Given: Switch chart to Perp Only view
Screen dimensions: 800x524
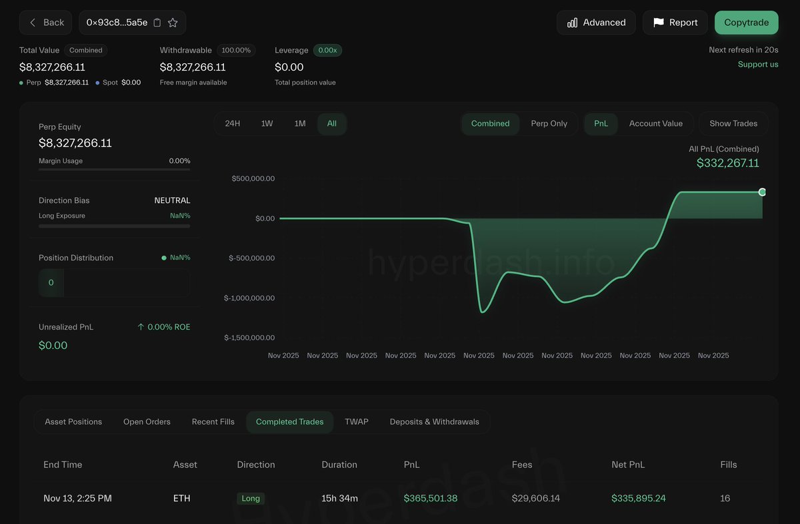Looking at the screenshot, I should [x=549, y=123].
